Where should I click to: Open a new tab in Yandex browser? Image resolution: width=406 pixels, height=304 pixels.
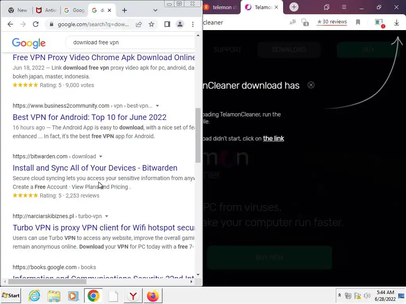click(294, 7)
